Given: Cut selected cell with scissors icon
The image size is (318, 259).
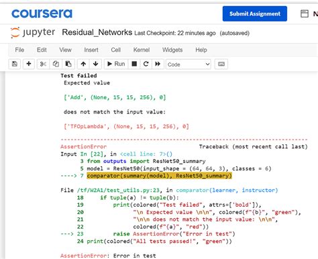Looking at the screenshot, I should (x=43, y=64).
